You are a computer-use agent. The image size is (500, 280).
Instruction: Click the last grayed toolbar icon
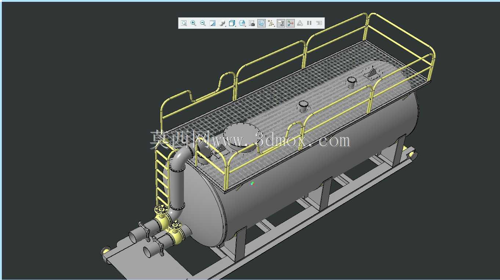click(319, 23)
